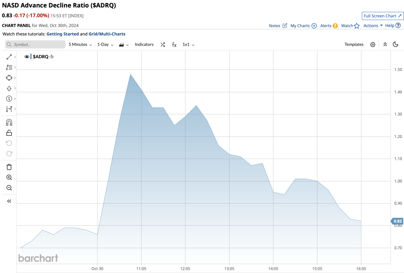Open the Fibonacci tools group

pyautogui.click(x=9, y=67)
